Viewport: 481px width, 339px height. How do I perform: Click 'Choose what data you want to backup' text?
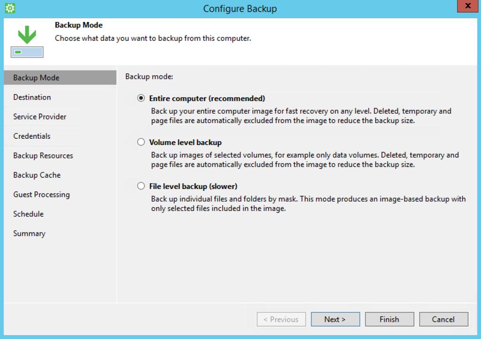153,38
